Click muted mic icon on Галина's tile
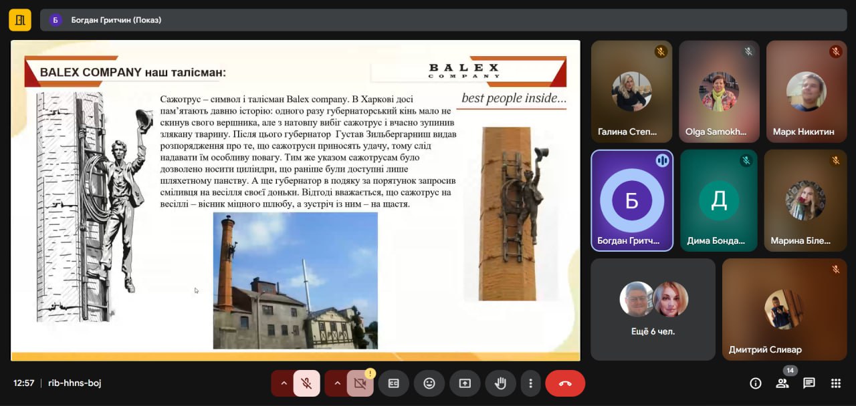The width and height of the screenshot is (856, 406). point(661,51)
